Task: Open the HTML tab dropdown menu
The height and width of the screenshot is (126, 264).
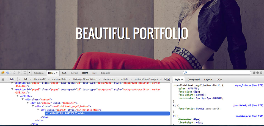Action: pos(57,73)
